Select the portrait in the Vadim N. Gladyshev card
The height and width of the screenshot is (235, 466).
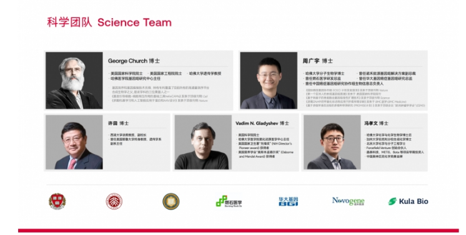[203, 142]
